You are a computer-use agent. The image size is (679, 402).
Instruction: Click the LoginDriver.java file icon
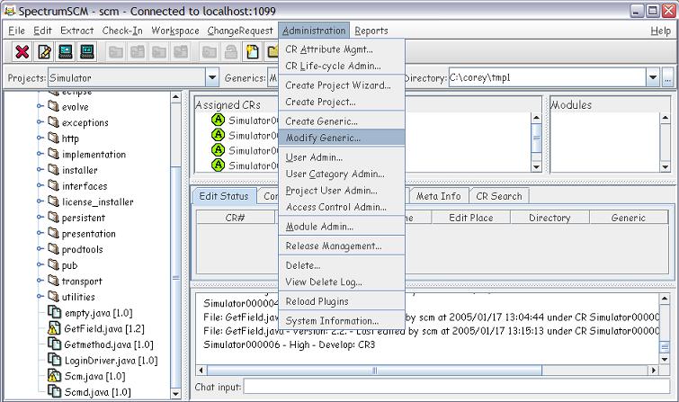(54, 360)
